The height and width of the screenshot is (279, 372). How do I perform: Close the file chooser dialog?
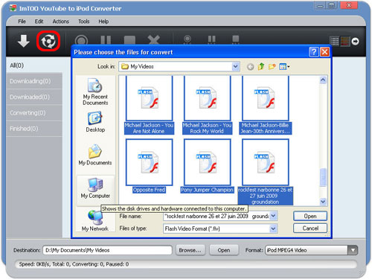click(324, 52)
